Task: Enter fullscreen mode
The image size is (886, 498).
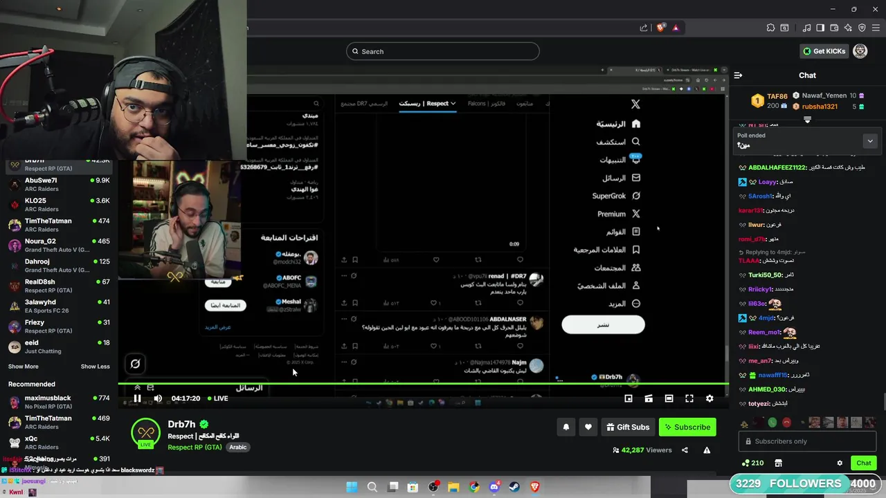Action: click(x=689, y=398)
